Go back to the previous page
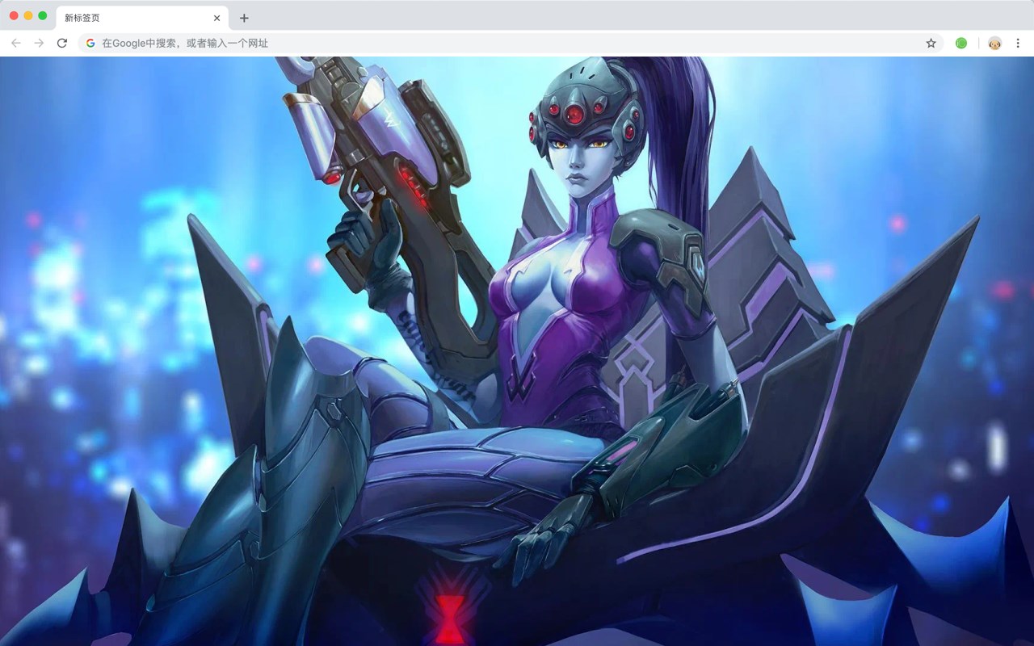The width and height of the screenshot is (1034, 646). click(x=16, y=43)
